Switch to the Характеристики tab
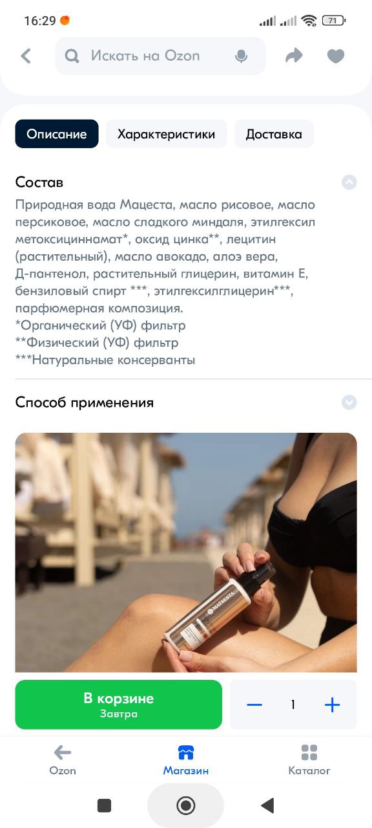The image size is (372, 828). tap(166, 134)
